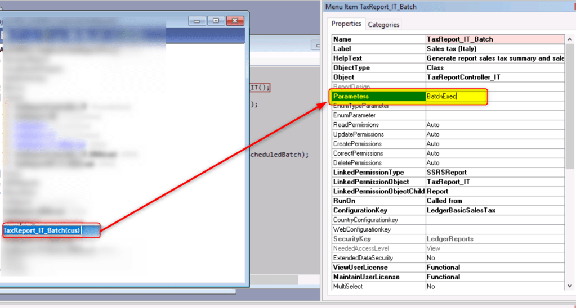Click the properties grid scroll-up arrow
This screenshot has height=308, width=576.
pos(569,40)
